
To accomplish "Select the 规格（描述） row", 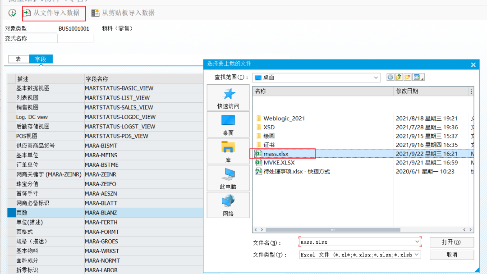I will [105, 242].
